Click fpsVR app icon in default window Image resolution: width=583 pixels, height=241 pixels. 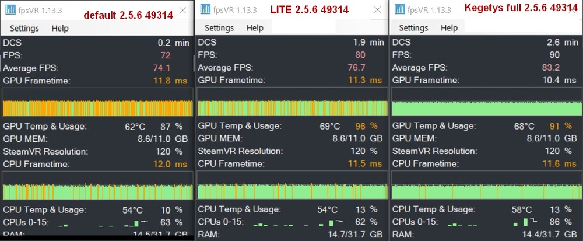click(x=9, y=10)
